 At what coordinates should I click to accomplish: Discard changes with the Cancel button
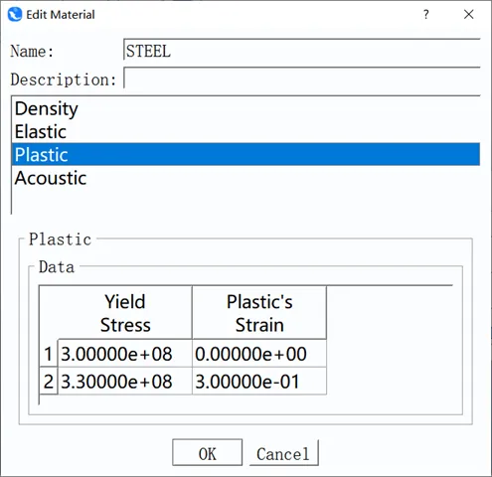pos(283,453)
